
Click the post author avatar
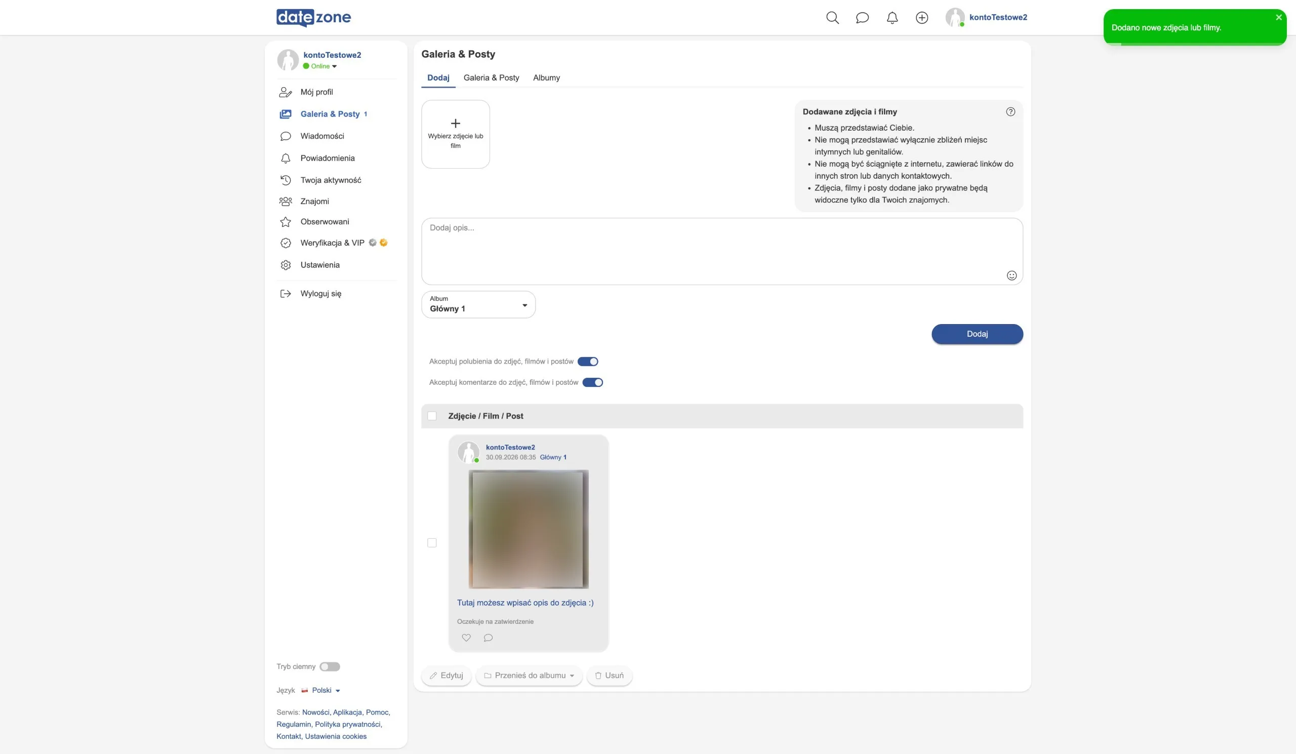pos(468,452)
